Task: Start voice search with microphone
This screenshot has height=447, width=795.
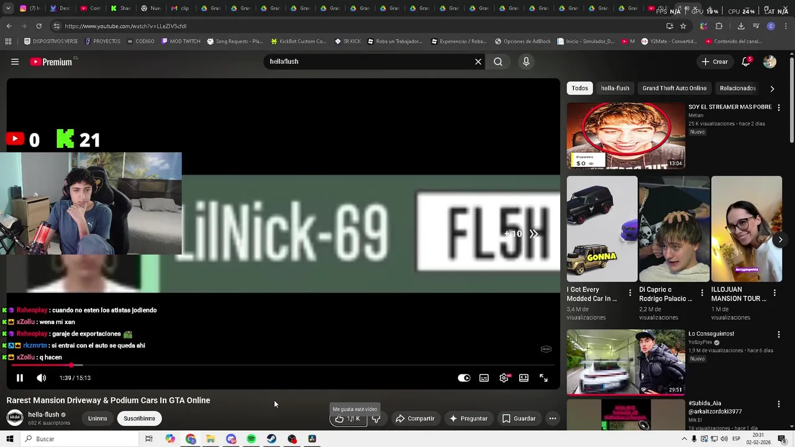Action: click(x=526, y=61)
